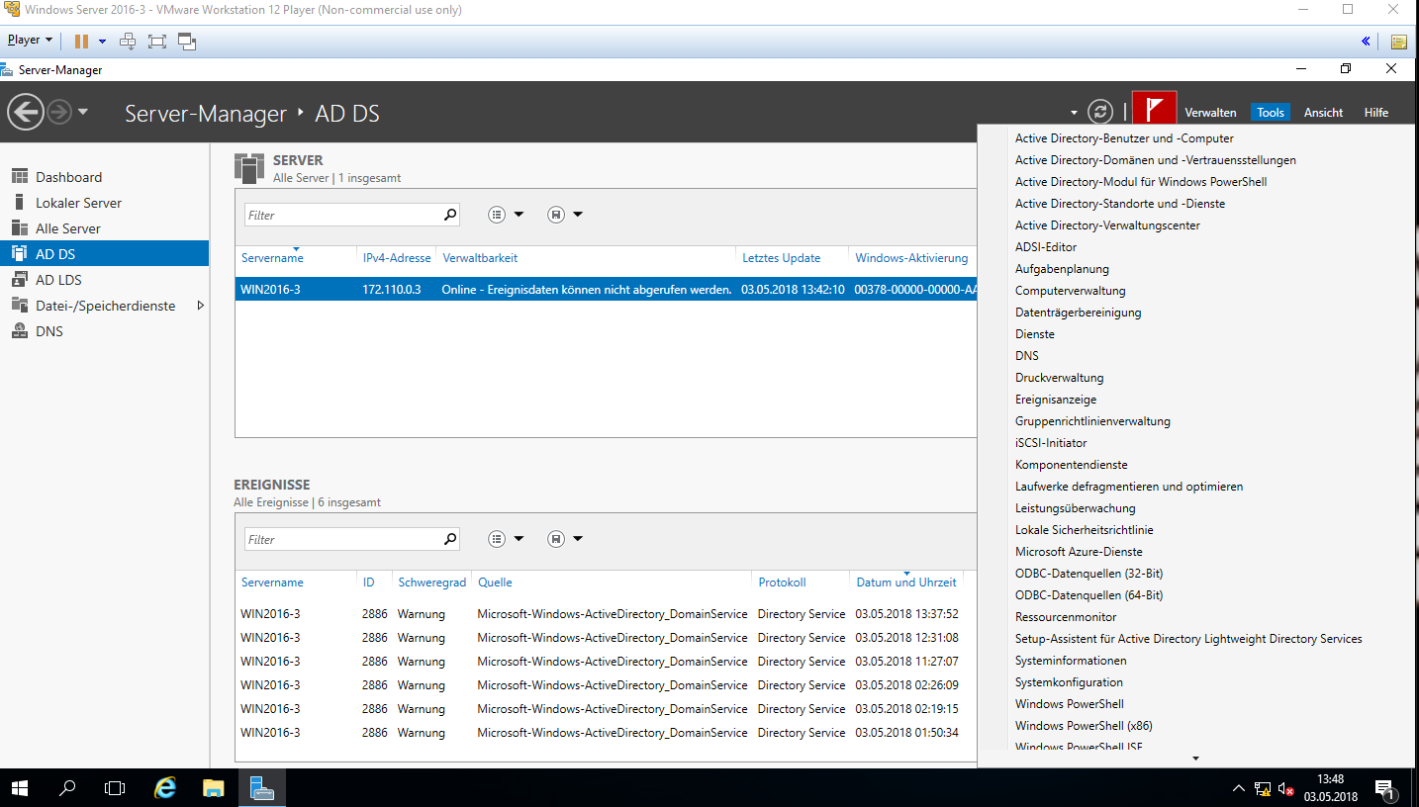
Task: Select the event logged at 12:31:08
Action: coord(606,638)
